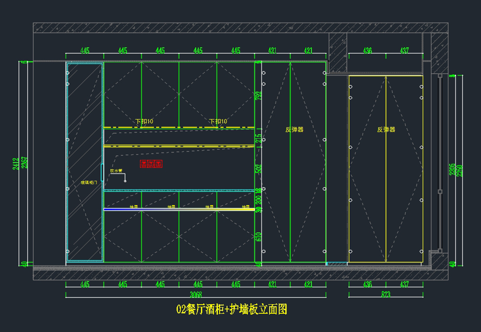Click the top 437 dimension above yellow cabinet
Viewport: 481px width, 332px height.
coord(404,50)
